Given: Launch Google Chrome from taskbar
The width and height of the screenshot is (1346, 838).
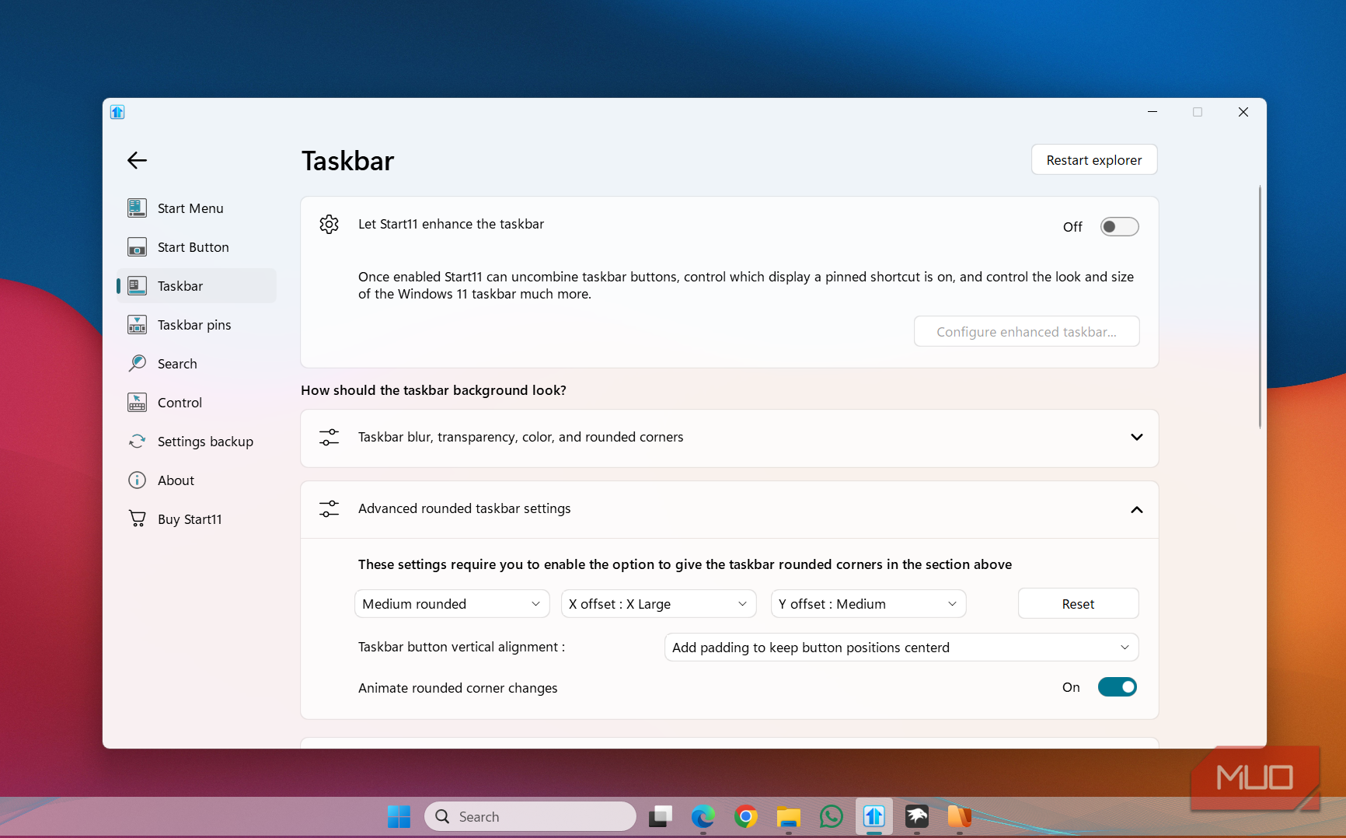Looking at the screenshot, I should click(746, 816).
